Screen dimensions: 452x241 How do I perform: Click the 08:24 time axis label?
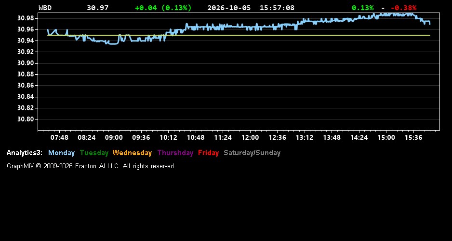pos(86,137)
